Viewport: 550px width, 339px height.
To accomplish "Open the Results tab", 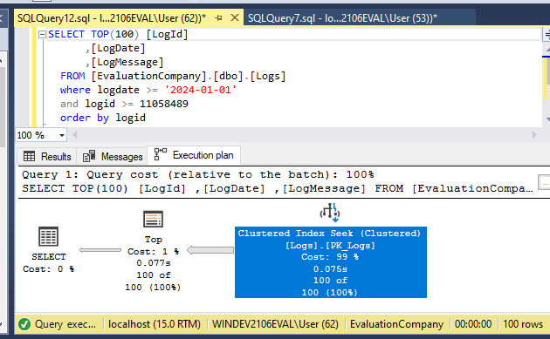I will point(46,156).
